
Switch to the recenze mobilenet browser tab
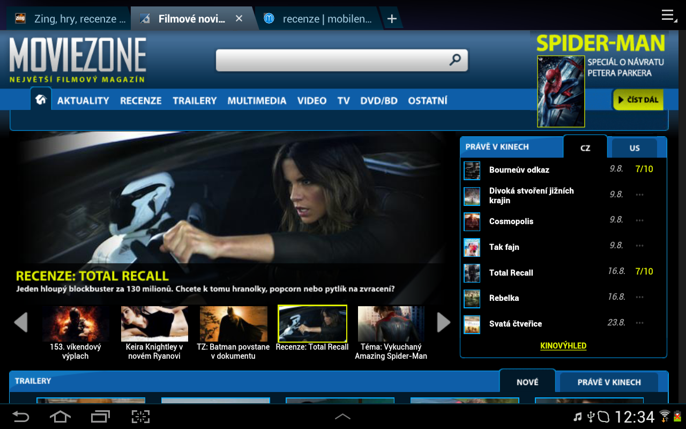coord(318,19)
